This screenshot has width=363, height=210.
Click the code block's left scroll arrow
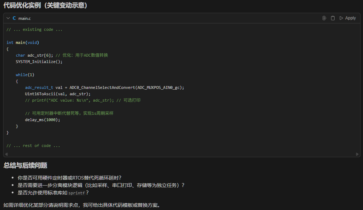[6, 154]
